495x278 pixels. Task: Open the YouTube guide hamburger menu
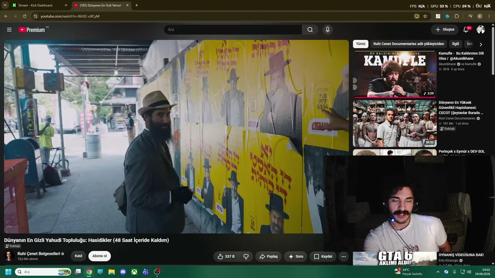point(9,30)
